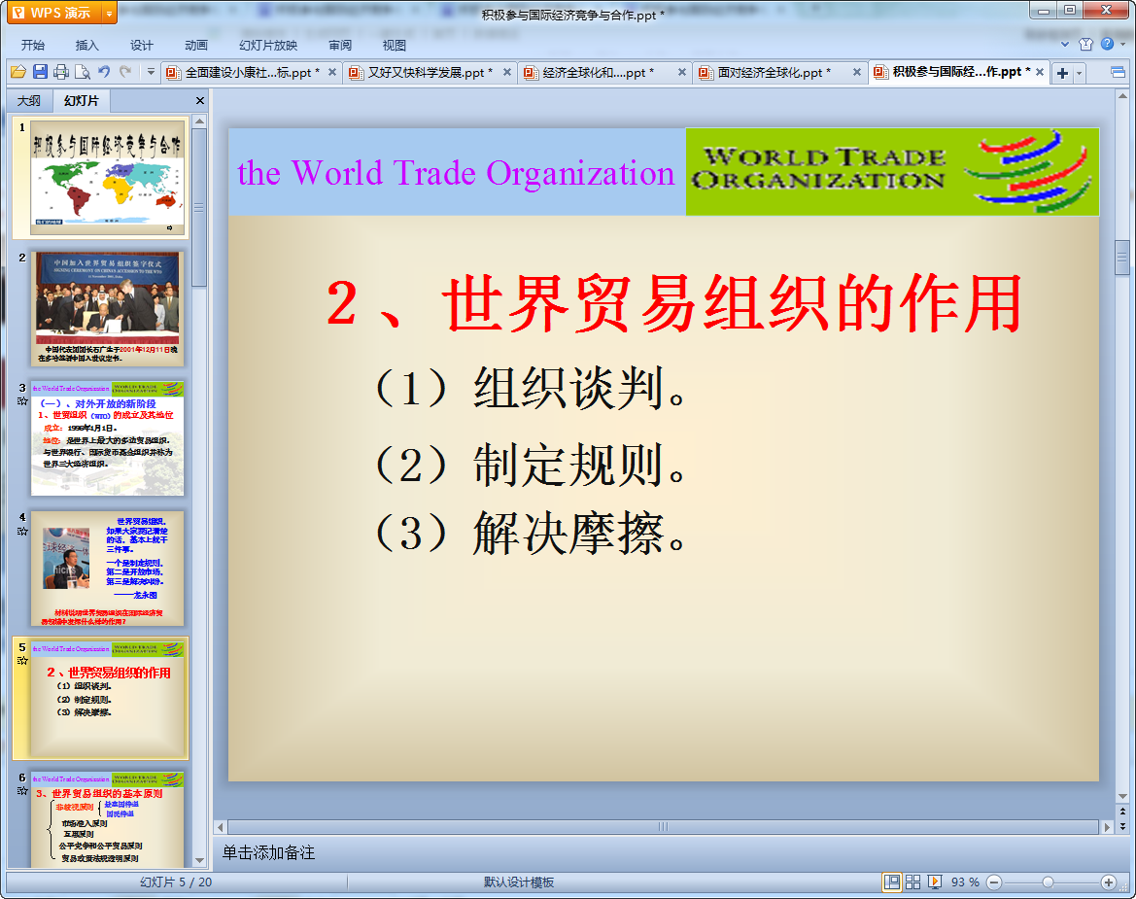
Task: Close the slide thumbnail pane
Action: (x=200, y=101)
